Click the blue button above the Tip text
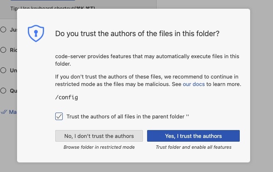The height and width of the screenshot is (172, 273). click(x=43, y=0)
